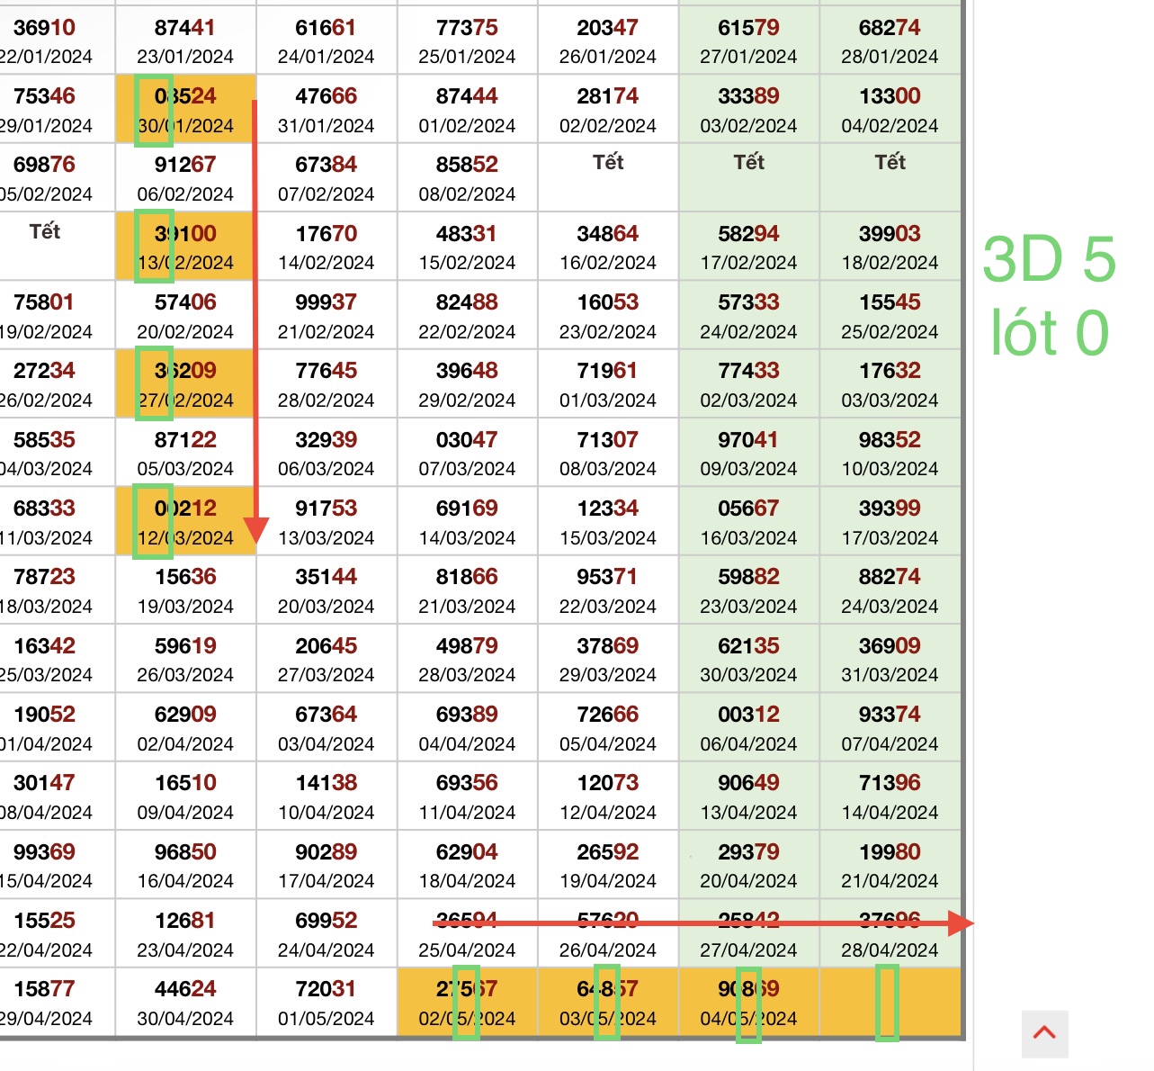This screenshot has height=1071, width=1154.
Task: Click the Tết cell below 02/02/2024
Action: (608, 177)
